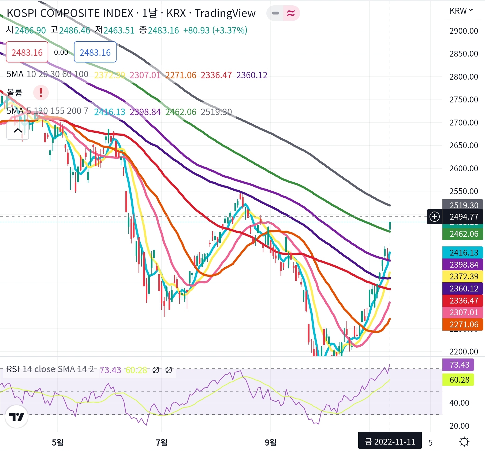485x451 pixels.
Task: Click the second RSI empty-value circle symbol
Action: (x=169, y=370)
